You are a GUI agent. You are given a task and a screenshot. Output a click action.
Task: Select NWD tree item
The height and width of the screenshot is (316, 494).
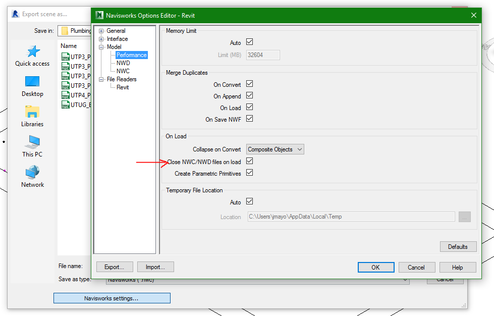[123, 63]
